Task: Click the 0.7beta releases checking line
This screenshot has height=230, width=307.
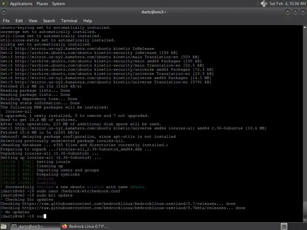Action: (123, 208)
